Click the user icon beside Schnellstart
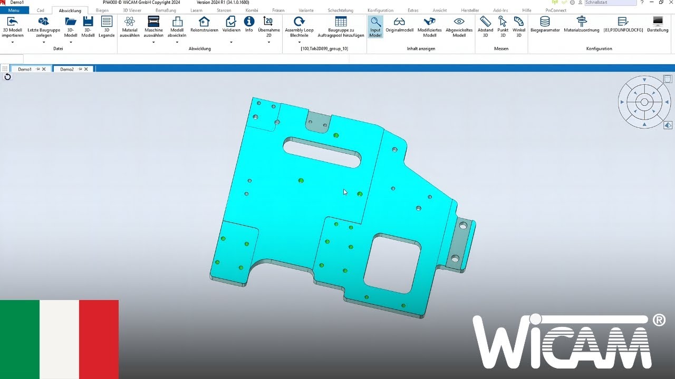 click(579, 3)
